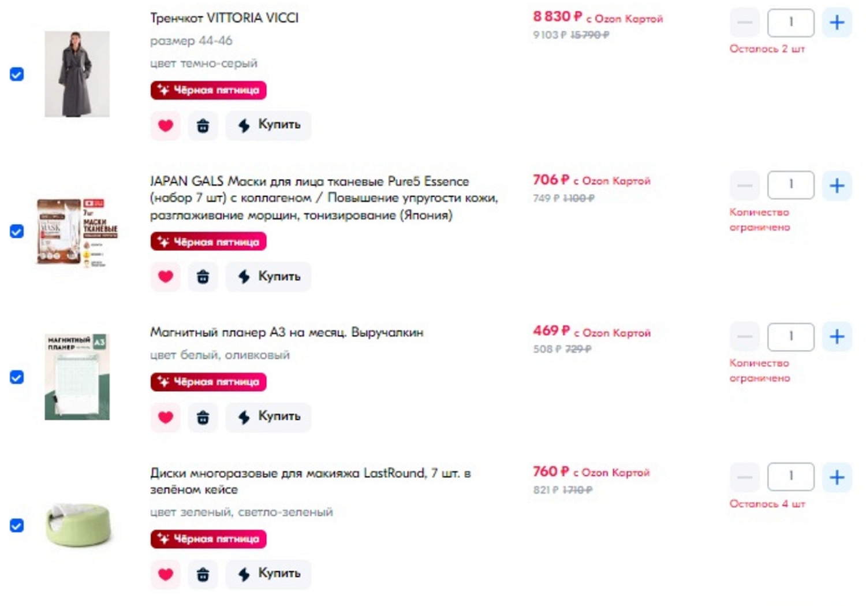Click Купить for LastRound makeup discs

pos(268,574)
